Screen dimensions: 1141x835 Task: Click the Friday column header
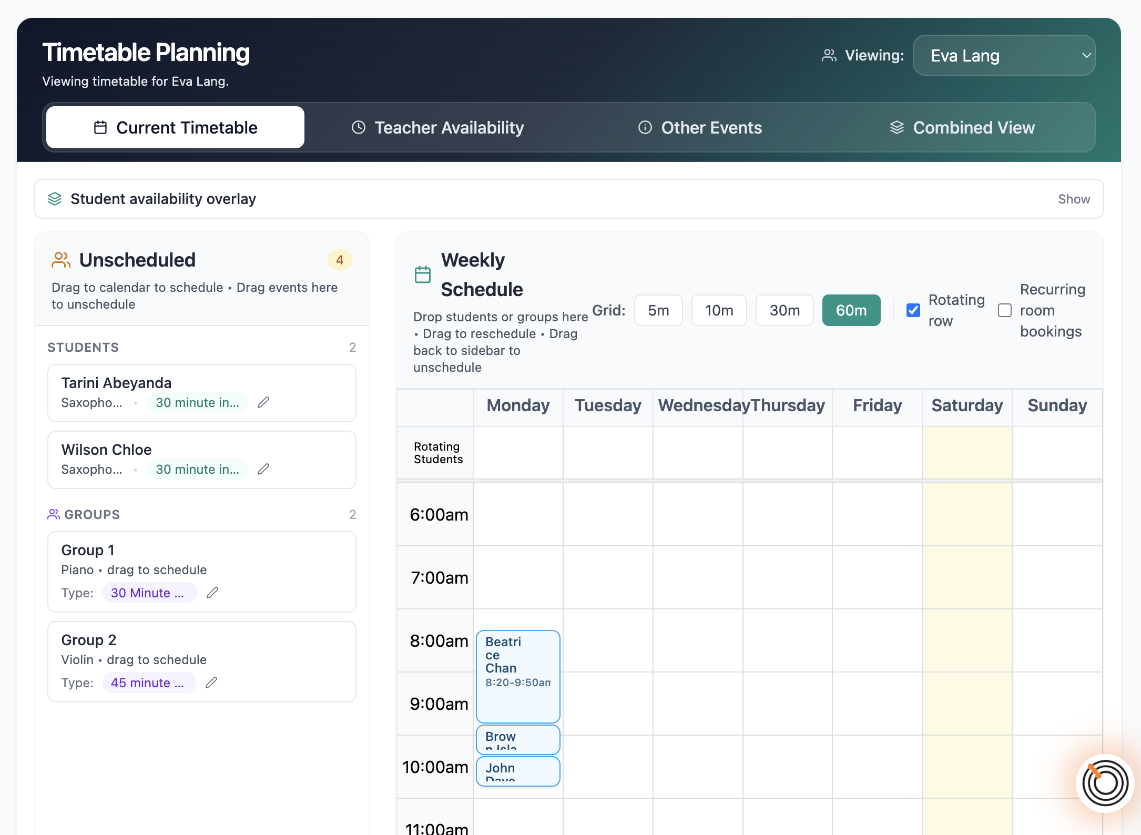tap(877, 405)
